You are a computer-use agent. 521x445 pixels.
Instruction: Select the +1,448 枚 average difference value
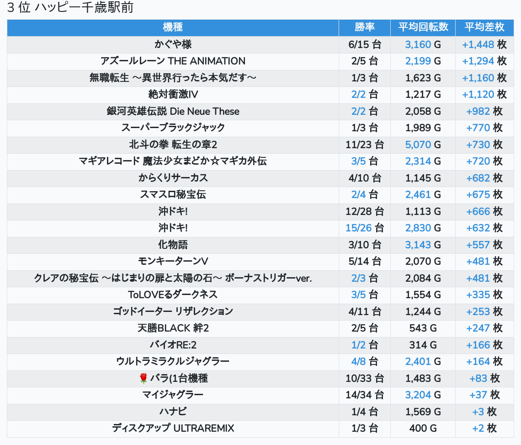click(x=478, y=44)
